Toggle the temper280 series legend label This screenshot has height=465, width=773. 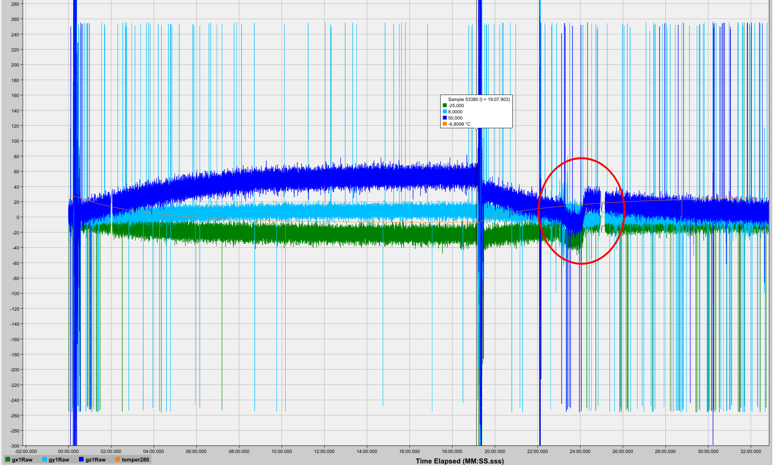(135, 460)
